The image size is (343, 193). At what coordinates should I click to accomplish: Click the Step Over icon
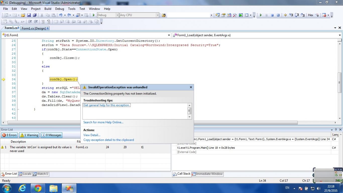(297, 15)
